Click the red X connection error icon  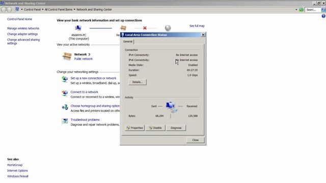point(145,28)
